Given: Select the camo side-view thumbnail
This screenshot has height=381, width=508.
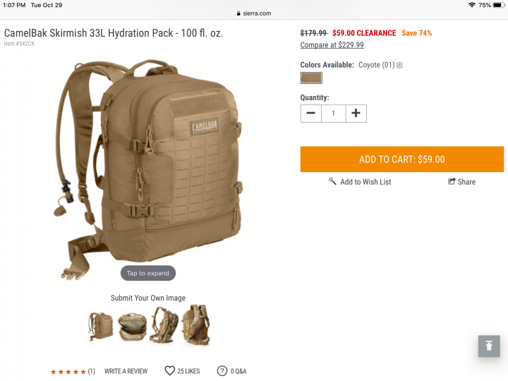Looking at the screenshot, I should click(x=164, y=325).
